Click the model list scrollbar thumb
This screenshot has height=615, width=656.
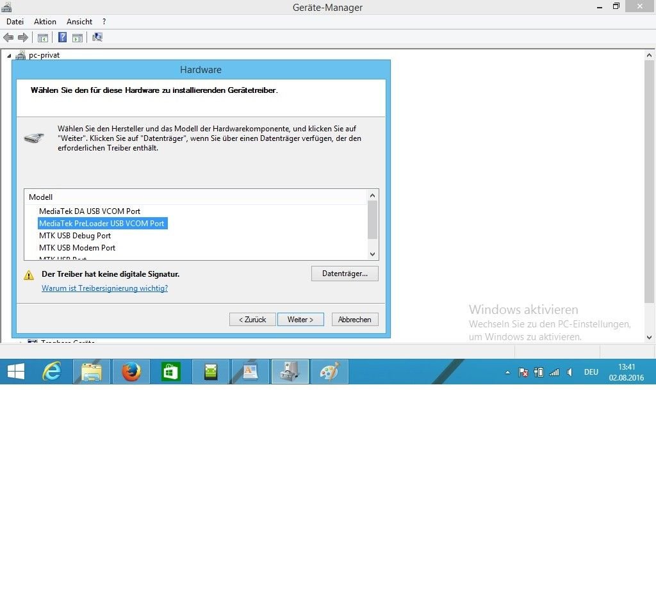click(x=372, y=220)
